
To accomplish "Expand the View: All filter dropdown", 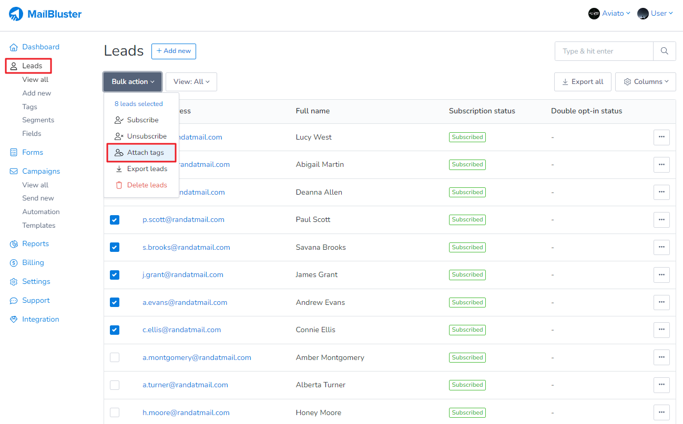I will coord(191,82).
